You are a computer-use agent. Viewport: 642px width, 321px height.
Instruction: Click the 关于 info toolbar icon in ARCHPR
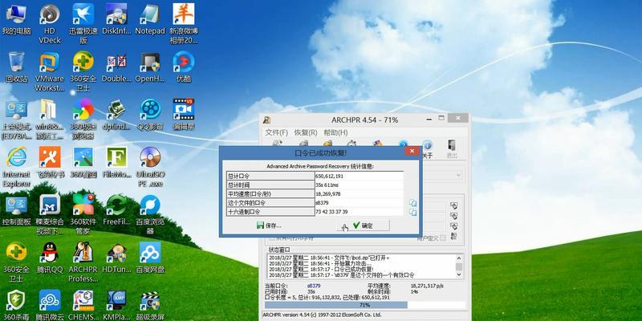[427, 149]
